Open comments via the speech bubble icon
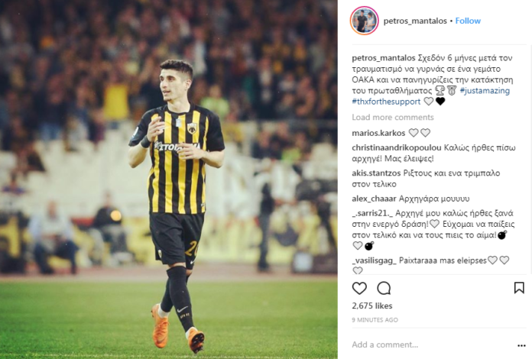This screenshot has width=532, height=359. 384,288
